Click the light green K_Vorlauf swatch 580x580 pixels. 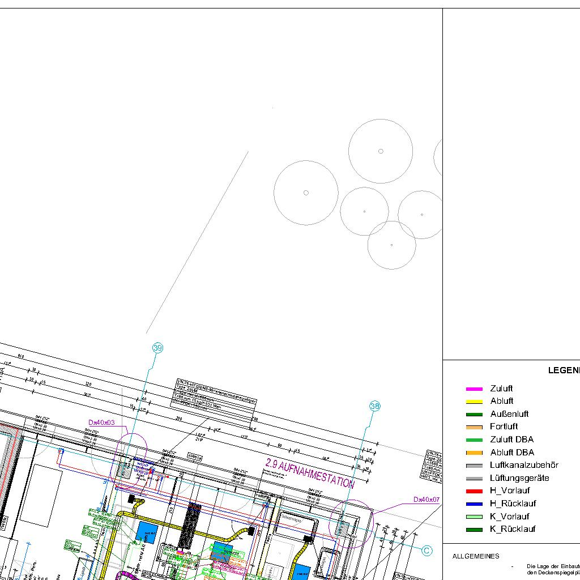pos(474,517)
